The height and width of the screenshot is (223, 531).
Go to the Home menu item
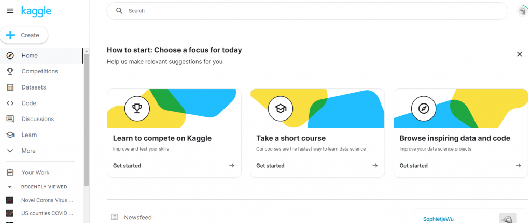pyautogui.click(x=30, y=55)
